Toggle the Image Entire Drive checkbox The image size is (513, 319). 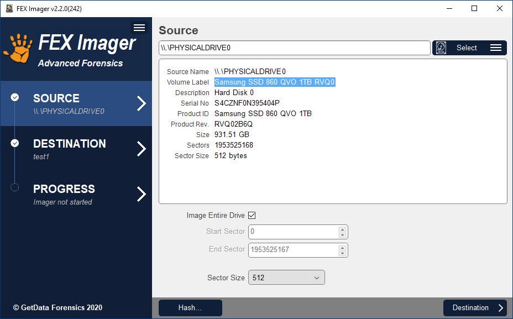point(252,215)
